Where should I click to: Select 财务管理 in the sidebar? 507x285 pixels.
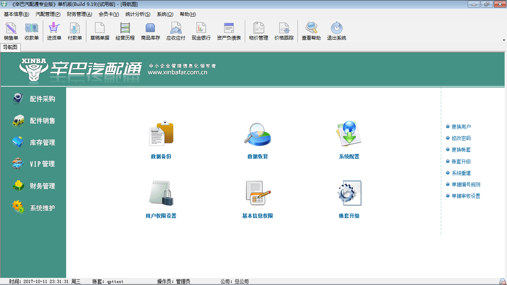33,186
